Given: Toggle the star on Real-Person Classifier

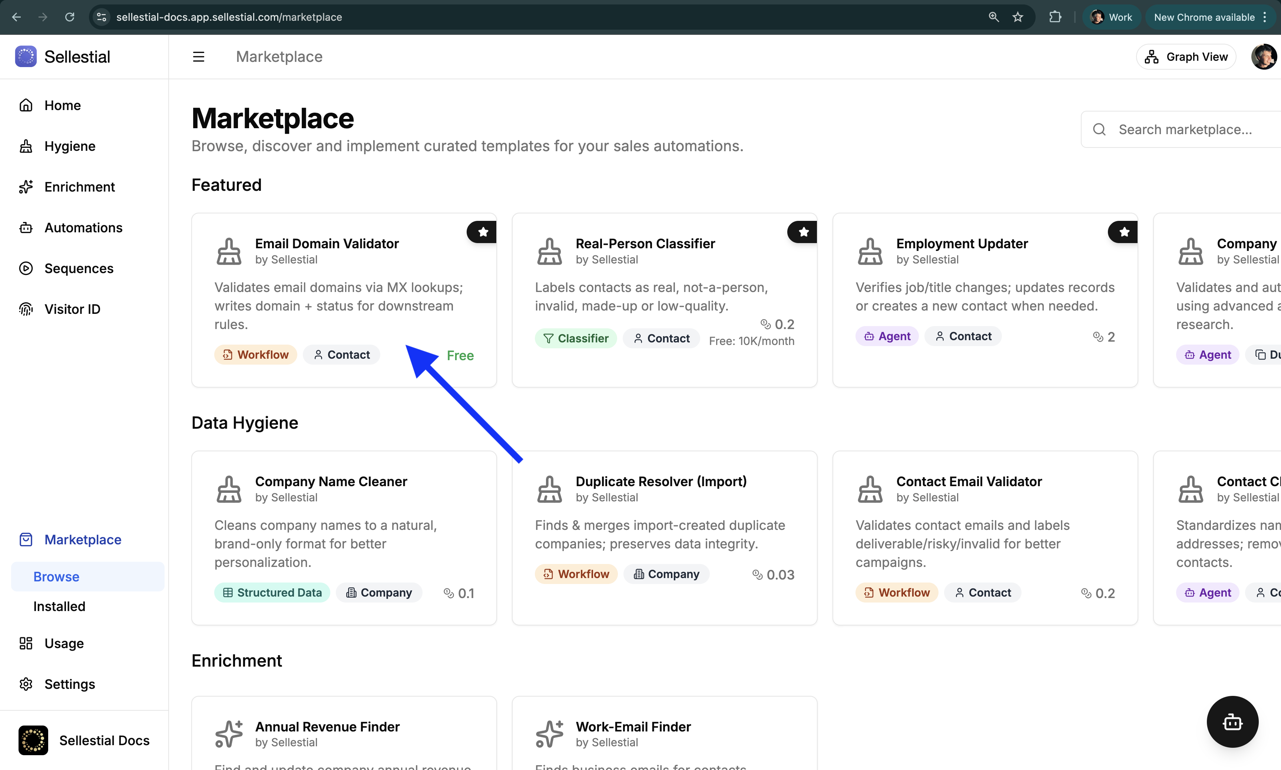Looking at the screenshot, I should [802, 232].
